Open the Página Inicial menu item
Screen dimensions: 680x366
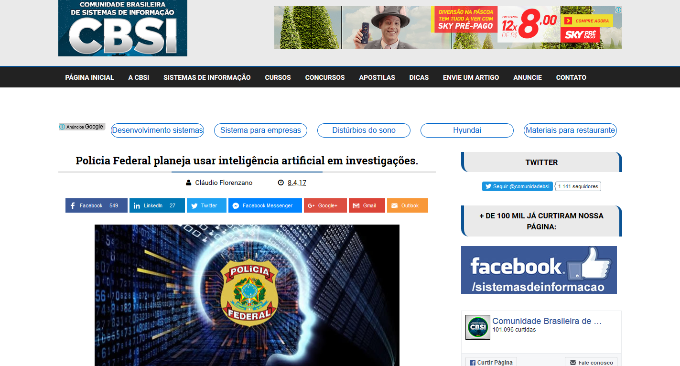90,77
